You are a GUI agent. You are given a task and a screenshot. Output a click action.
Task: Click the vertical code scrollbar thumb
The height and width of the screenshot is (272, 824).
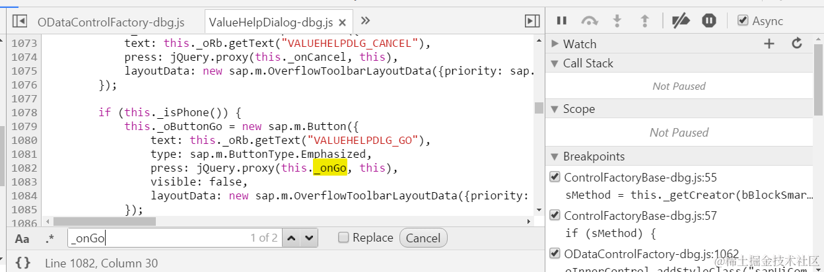tap(539, 108)
